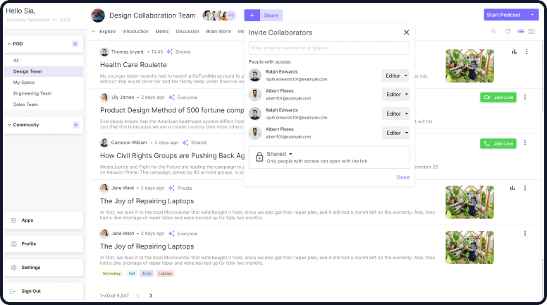Switch to split panel view layout
Viewport: 547px width, 305px height.
click(x=531, y=31)
